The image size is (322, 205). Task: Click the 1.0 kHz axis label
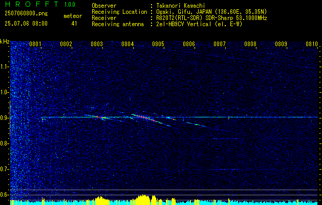(4, 92)
